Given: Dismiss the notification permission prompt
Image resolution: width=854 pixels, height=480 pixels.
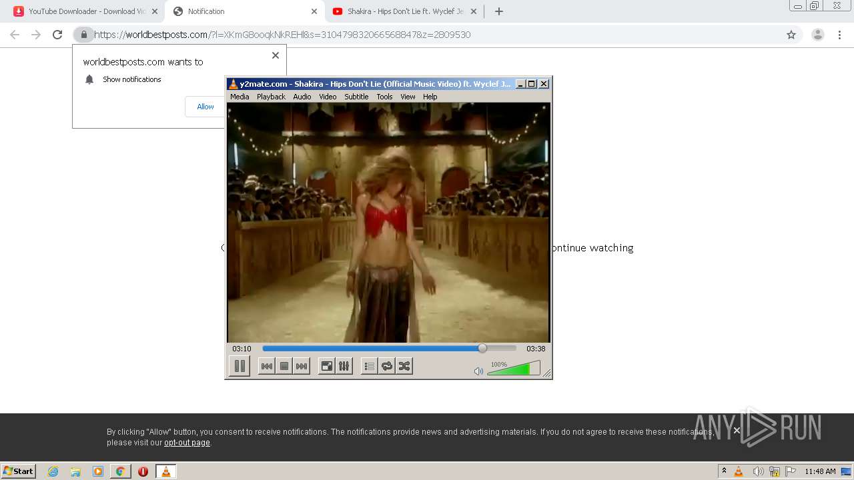Looking at the screenshot, I should [x=276, y=55].
